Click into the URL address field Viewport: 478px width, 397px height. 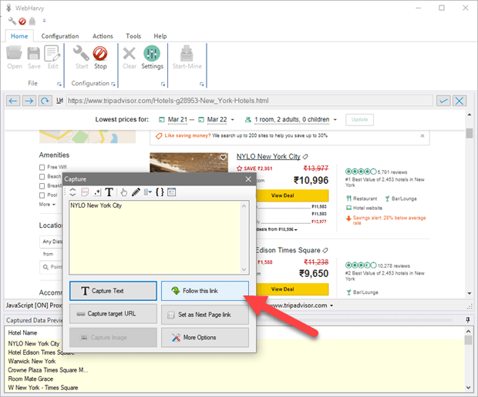(249, 101)
